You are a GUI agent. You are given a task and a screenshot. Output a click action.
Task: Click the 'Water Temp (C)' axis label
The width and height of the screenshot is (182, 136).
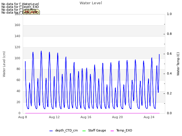pos(178,64)
